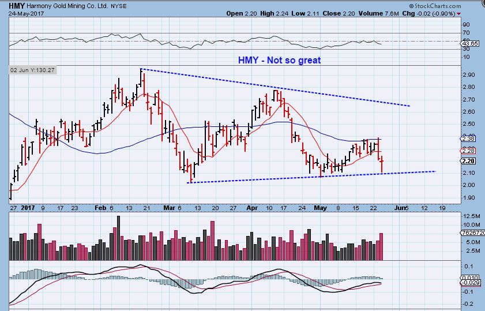485x311 pixels.
Task: Click the Chg -0.02 (-0.90%) reading
Action: (x=428, y=13)
